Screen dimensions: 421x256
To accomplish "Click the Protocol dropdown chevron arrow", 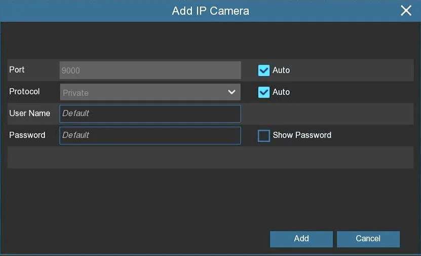I will tap(232, 92).
